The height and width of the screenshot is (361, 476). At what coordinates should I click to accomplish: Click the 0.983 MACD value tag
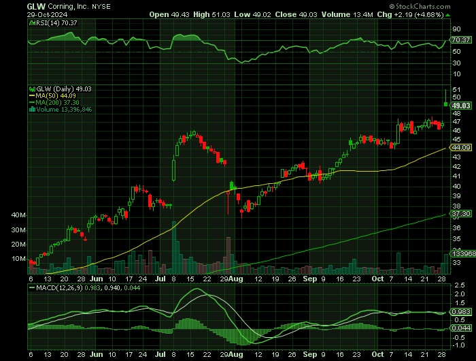[x=461, y=312]
